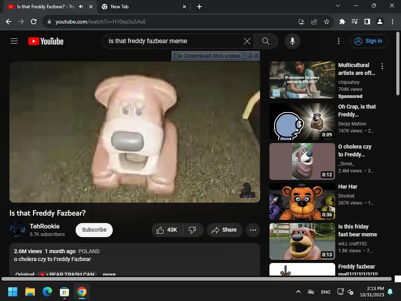Open YouTube settings three-dot menu
This screenshot has width=401, height=301.
[339, 41]
